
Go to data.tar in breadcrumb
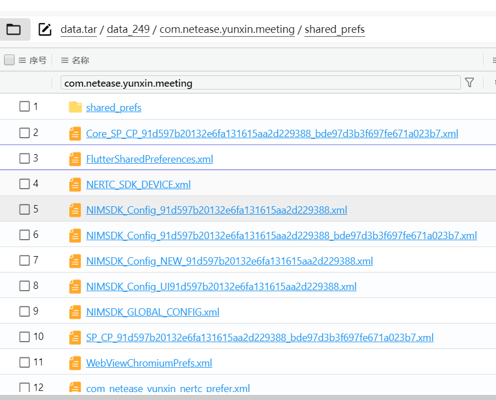click(x=79, y=29)
